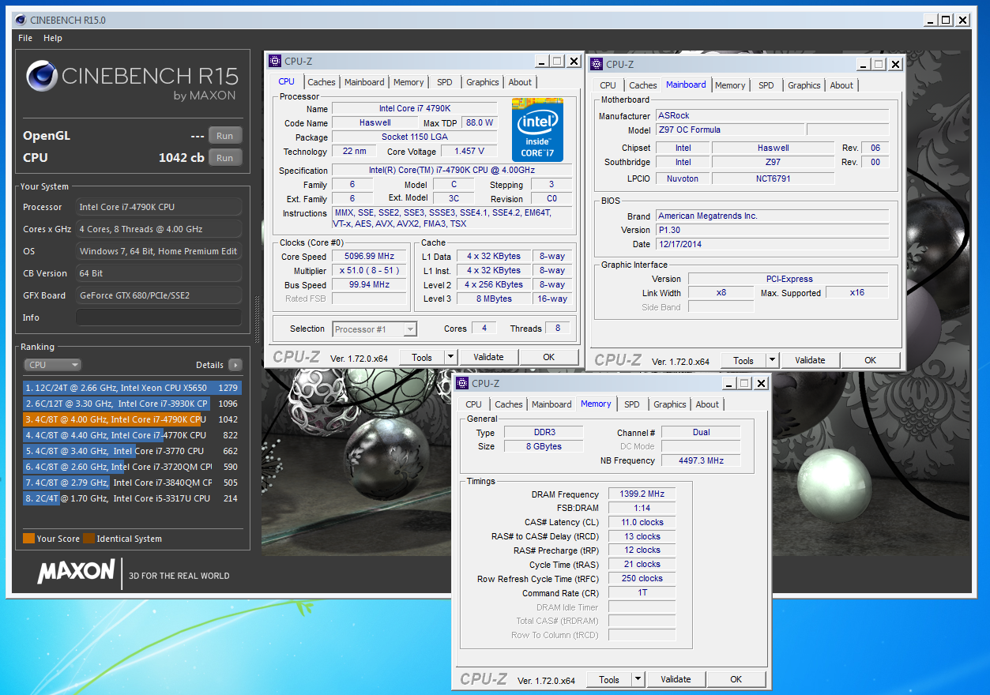Screen dimensions: 990x695
Task: Click the Intel inside Core i7 badge
Action: pos(537,130)
